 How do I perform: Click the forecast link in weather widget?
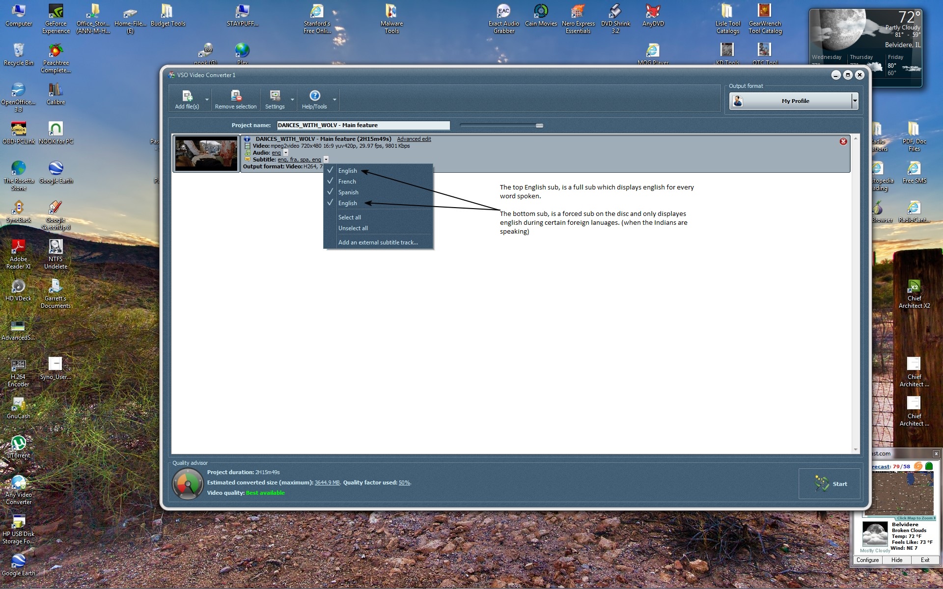pyautogui.click(x=881, y=466)
